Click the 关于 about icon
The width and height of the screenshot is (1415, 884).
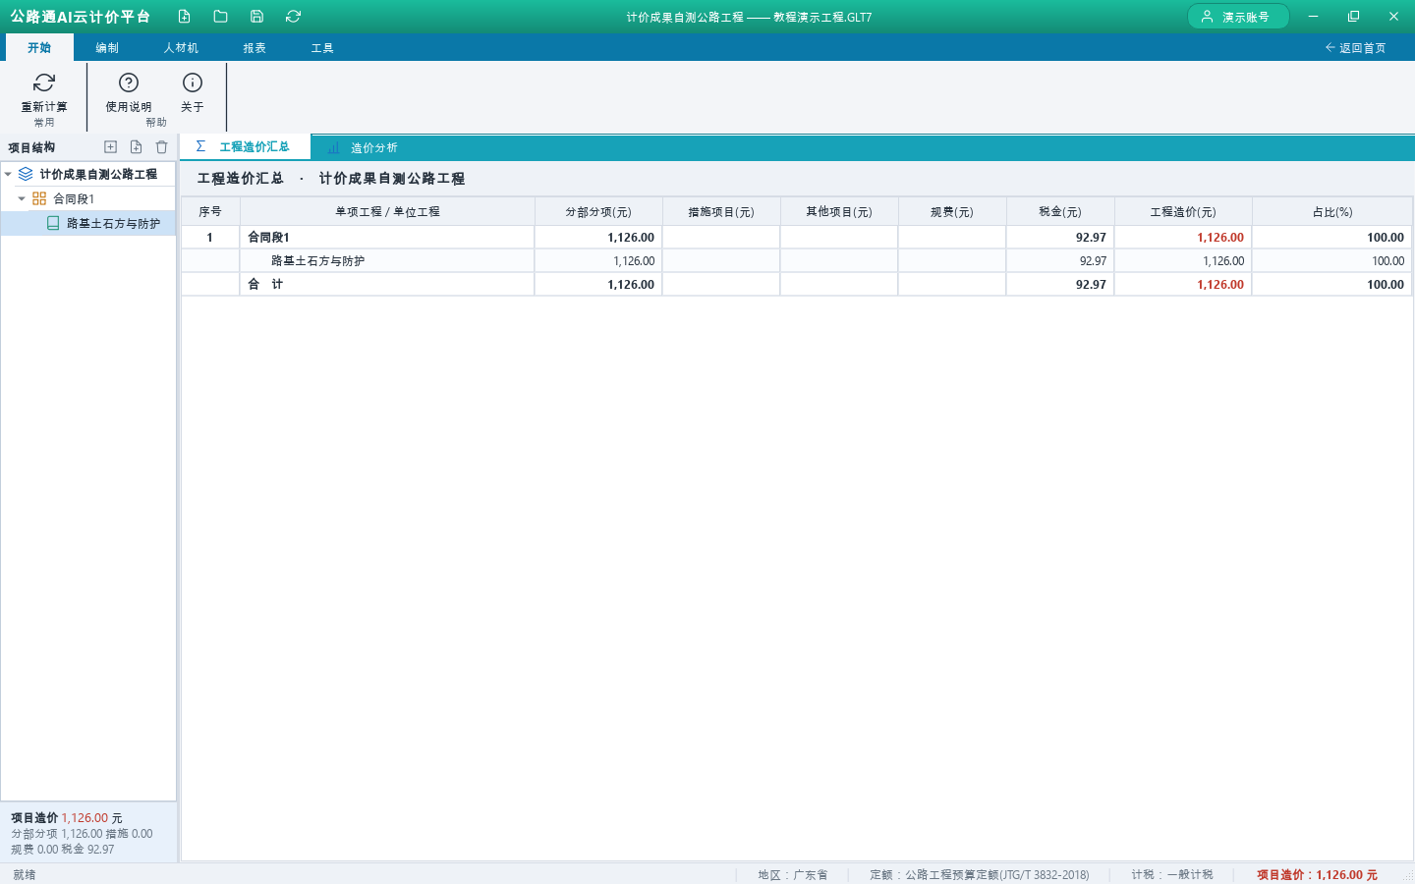[x=193, y=83]
